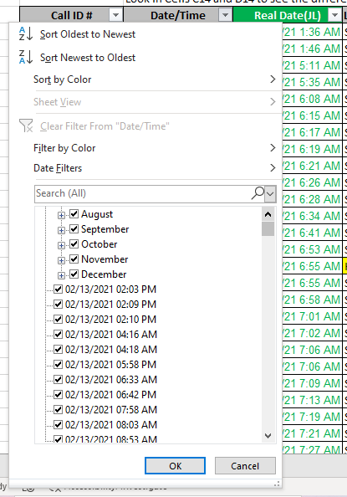The image size is (347, 497).
Task: Click scroll down arrow in filter list
Action: coord(268,436)
